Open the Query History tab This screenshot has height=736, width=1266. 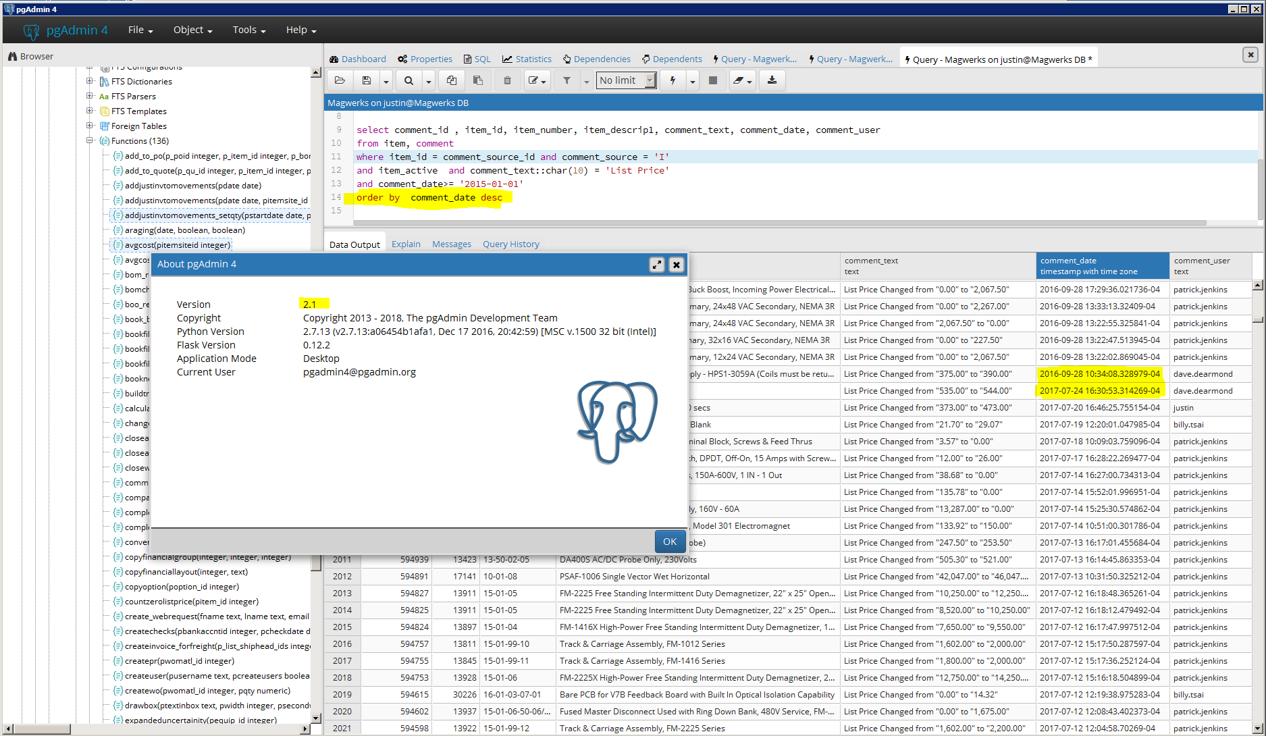[511, 244]
